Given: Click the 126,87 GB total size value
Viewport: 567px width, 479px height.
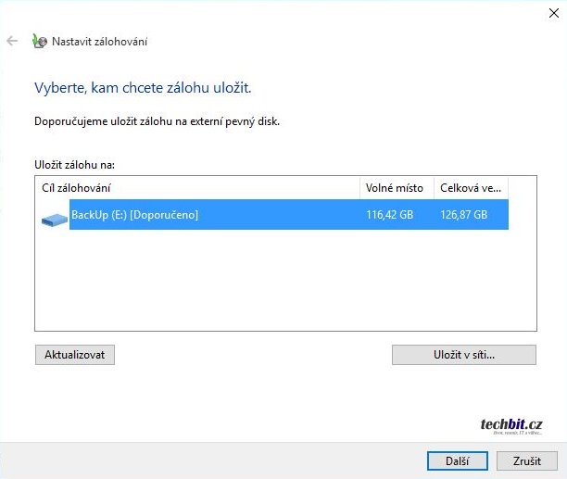Looking at the screenshot, I should 463,216.
